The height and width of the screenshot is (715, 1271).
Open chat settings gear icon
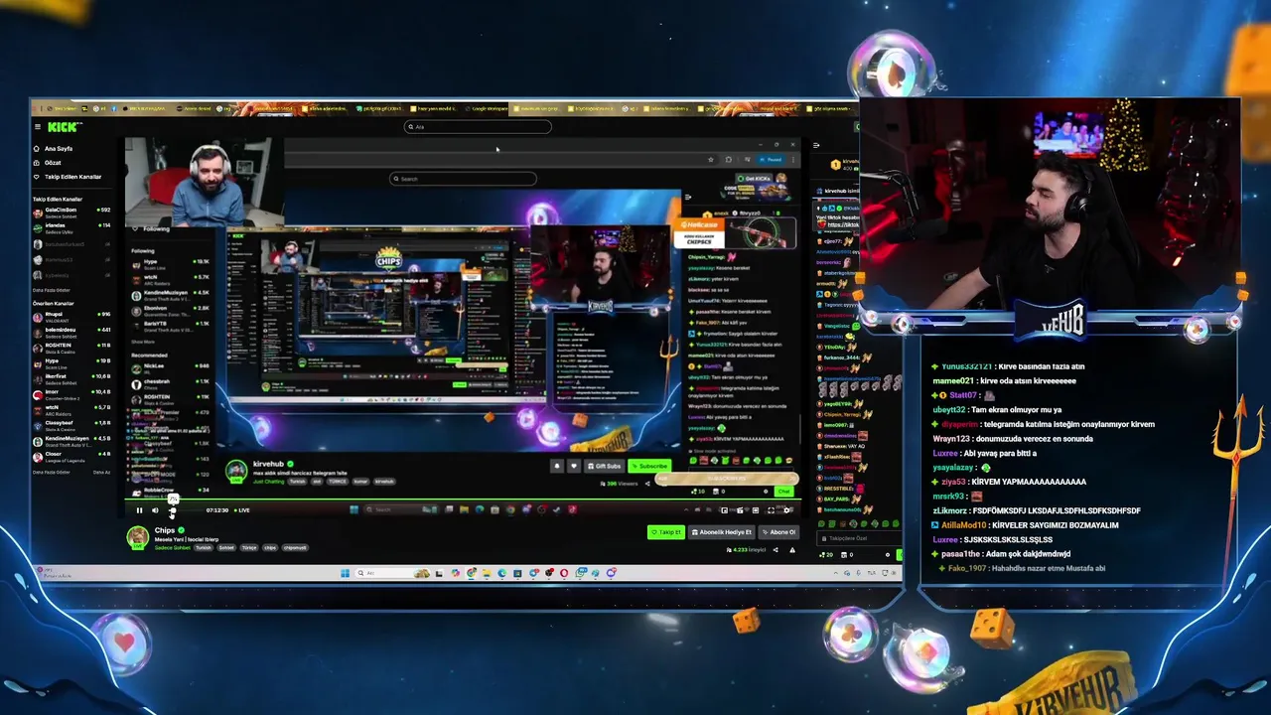coord(888,555)
